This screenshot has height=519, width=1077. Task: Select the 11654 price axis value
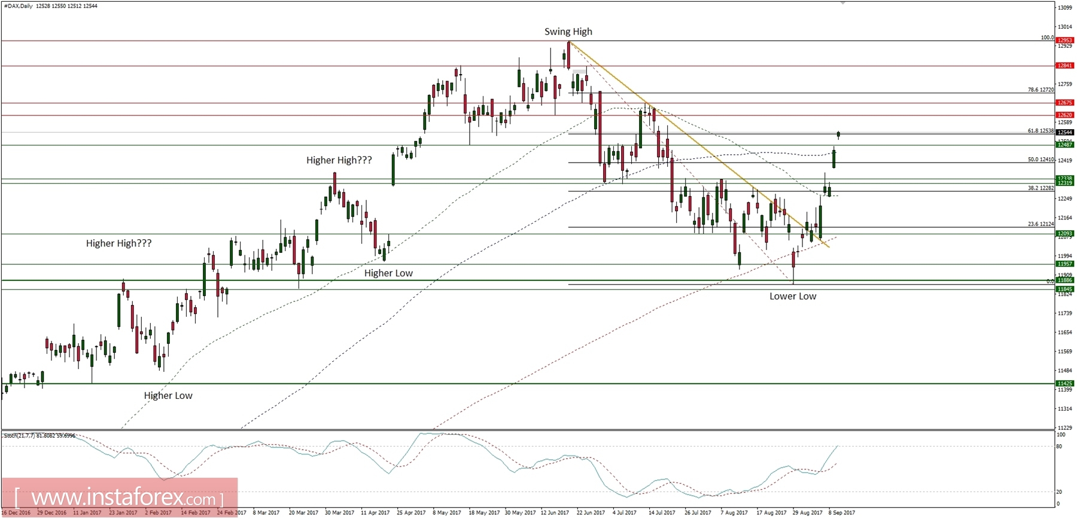1064,332
